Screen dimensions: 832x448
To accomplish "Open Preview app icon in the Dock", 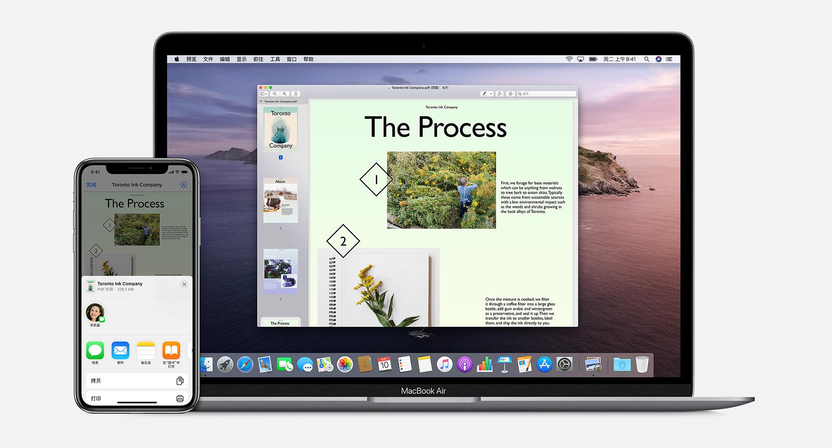I will click(593, 365).
